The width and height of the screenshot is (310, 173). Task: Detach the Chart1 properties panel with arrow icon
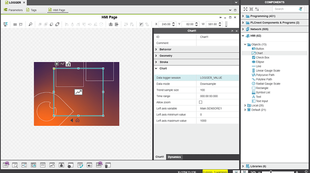232,31
